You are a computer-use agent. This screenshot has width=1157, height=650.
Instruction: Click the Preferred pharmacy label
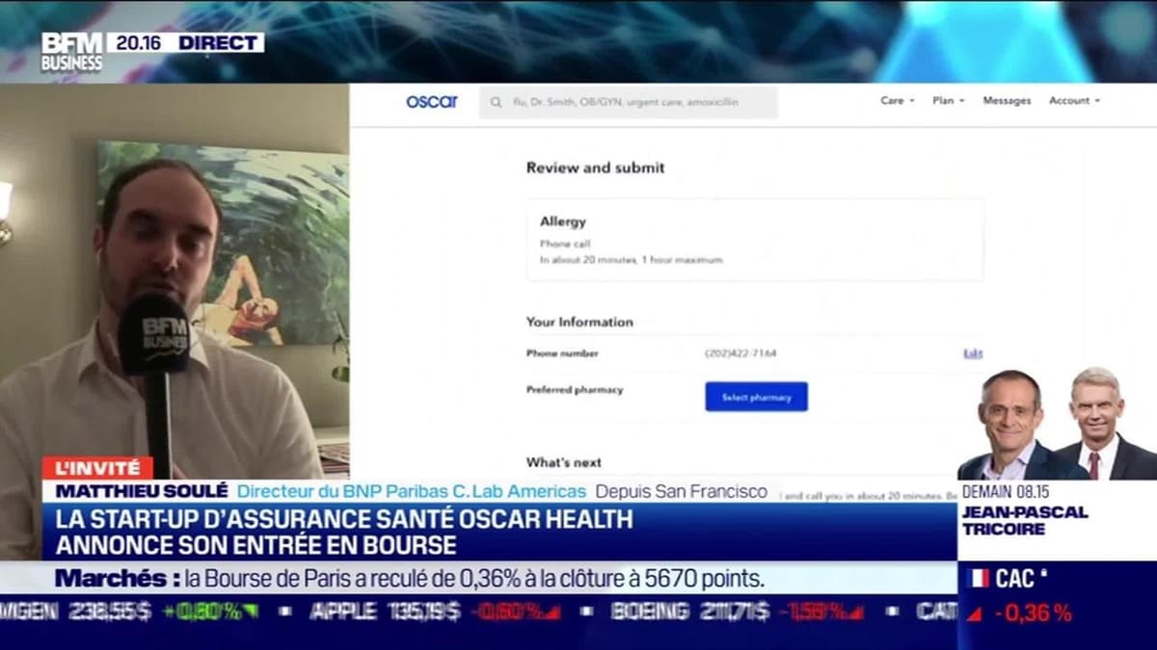tap(575, 390)
